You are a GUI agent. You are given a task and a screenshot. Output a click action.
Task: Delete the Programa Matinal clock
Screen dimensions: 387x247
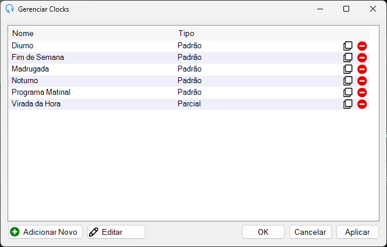pyautogui.click(x=362, y=92)
